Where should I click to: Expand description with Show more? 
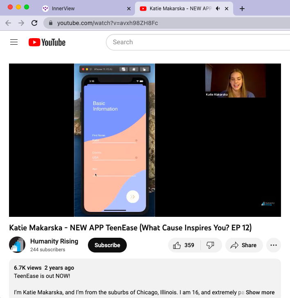click(260, 292)
